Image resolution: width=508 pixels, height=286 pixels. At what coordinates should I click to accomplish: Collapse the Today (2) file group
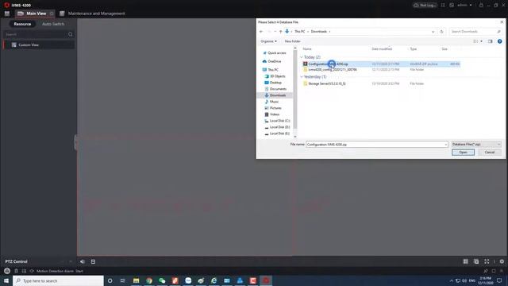pyautogui.click(x=302, y=57)
